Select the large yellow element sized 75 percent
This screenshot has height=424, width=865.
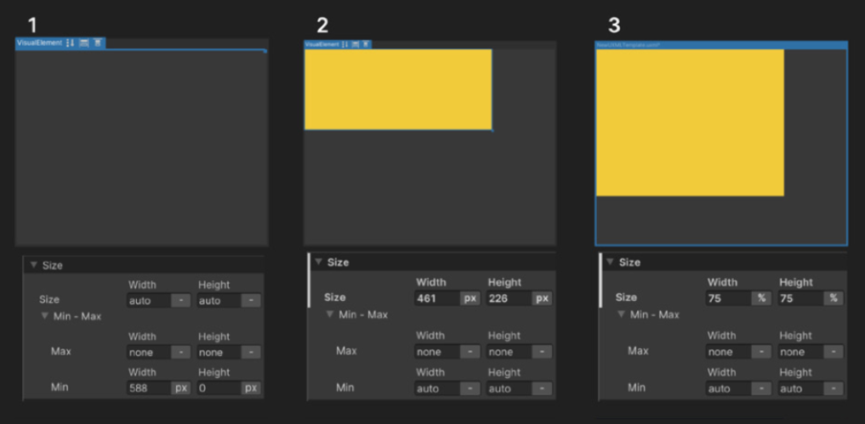(690, 122)
